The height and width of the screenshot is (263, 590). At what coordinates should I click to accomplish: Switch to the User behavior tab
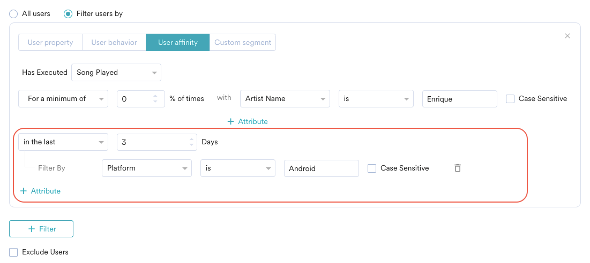(114, 43)
